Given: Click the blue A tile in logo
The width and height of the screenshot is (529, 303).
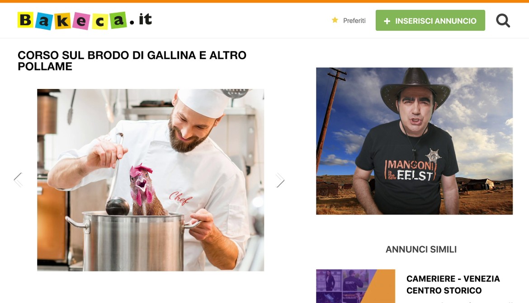Looking at the screenshot, I should pyautogui.click(x=44, y=21).
